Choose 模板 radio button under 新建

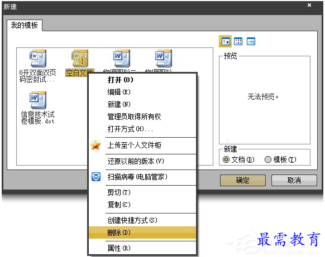tap(268, 159)
